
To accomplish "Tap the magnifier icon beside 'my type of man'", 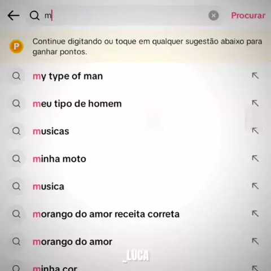I will coord(16,76).
